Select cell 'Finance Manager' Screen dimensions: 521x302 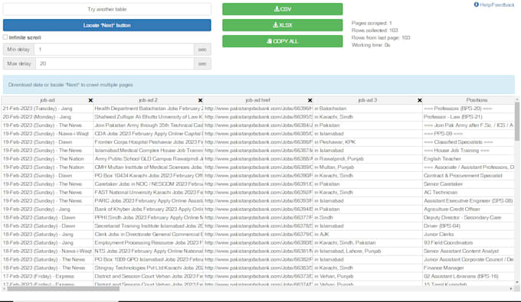tap(468, 268)
